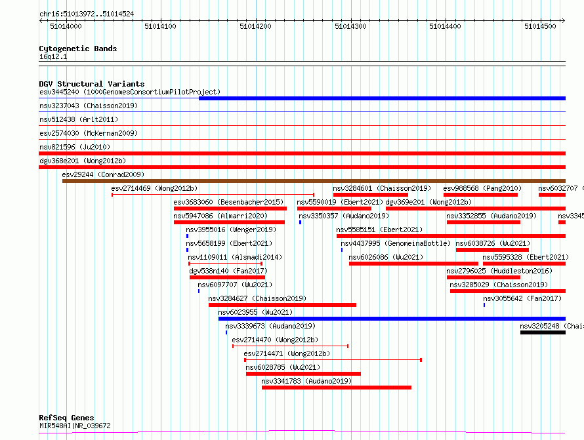This screenshot has height=440, width=584.
Task: Click the nsv6028785 (Wu2021) label
Action: point(283,367)
